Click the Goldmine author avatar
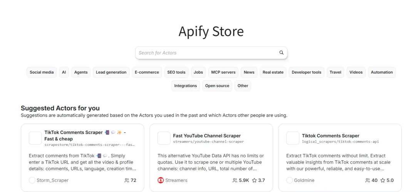The width and height of the screenshot is (416, 192). tap(289, 180)
